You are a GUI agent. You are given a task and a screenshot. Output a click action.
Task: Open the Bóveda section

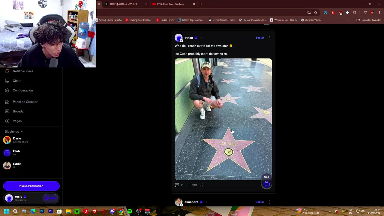(18, 111)
